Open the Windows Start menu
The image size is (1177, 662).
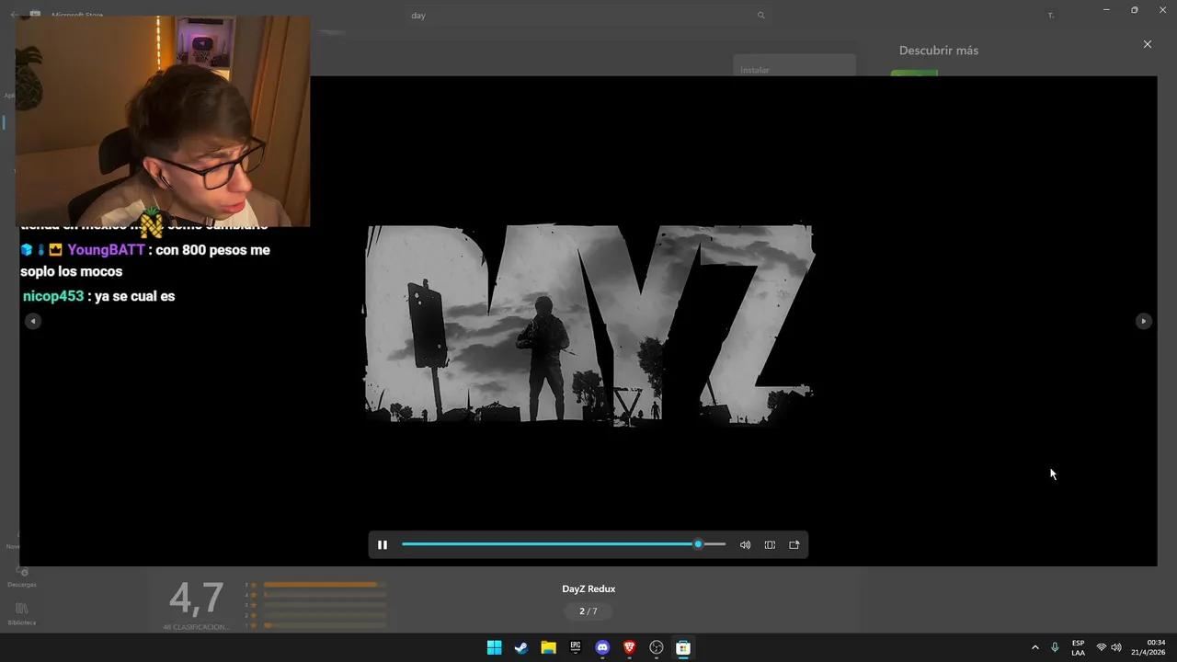494,647
